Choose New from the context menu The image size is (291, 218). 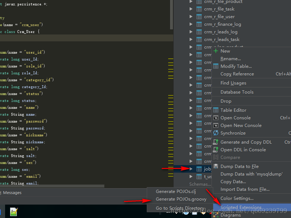pos(251,51)
